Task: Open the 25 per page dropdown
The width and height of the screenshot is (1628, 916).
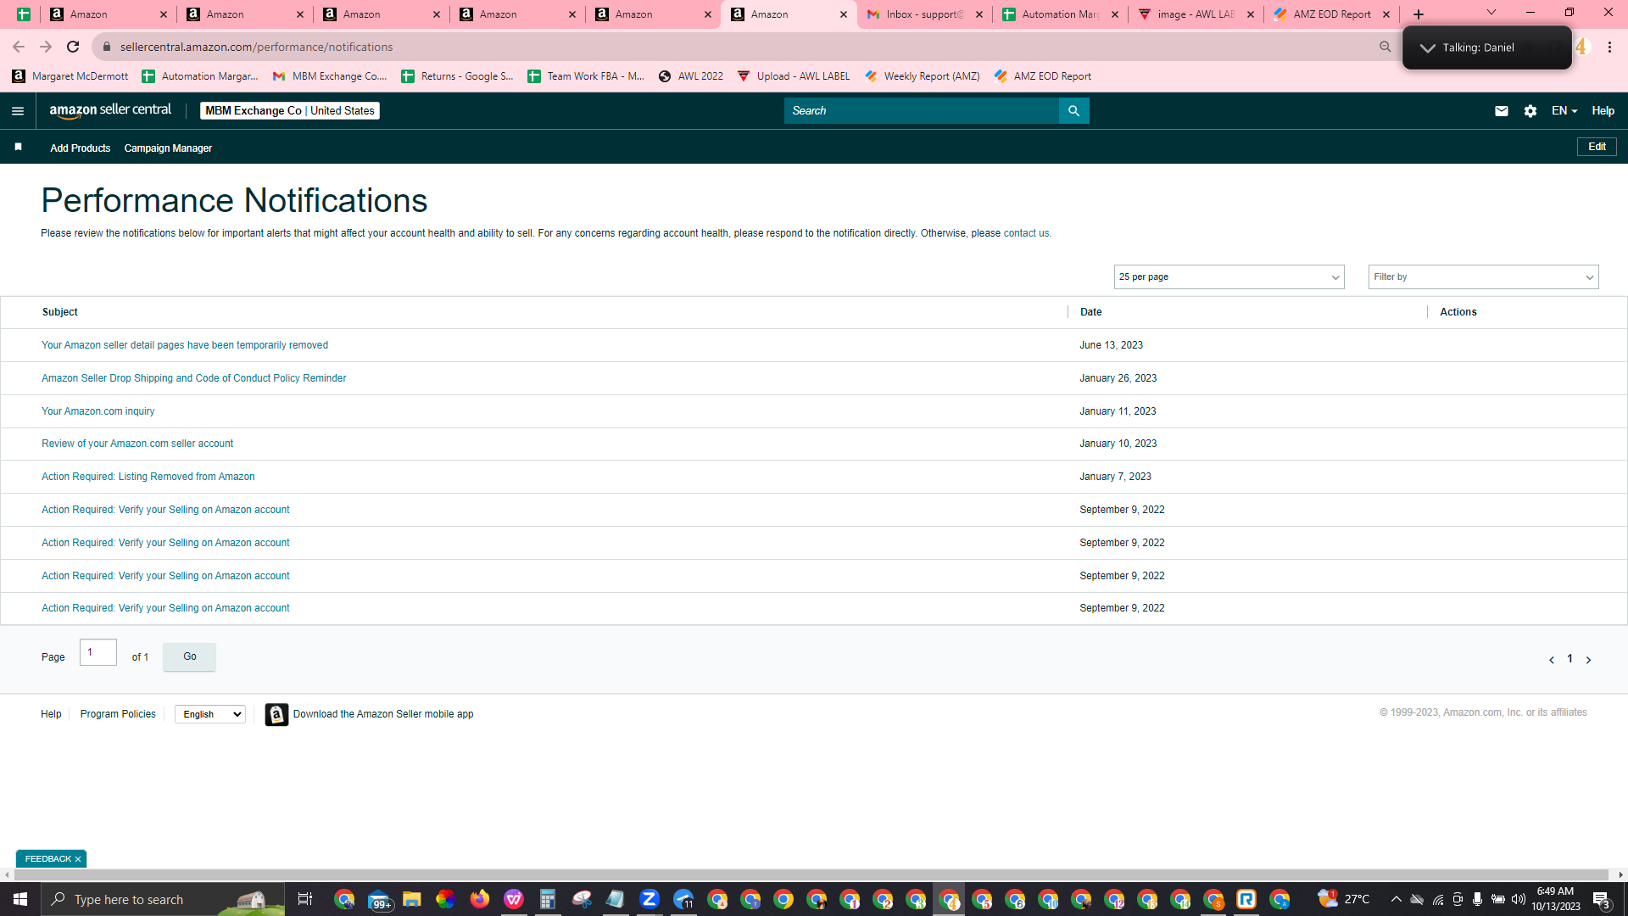Action: (x=1229, y=277)
